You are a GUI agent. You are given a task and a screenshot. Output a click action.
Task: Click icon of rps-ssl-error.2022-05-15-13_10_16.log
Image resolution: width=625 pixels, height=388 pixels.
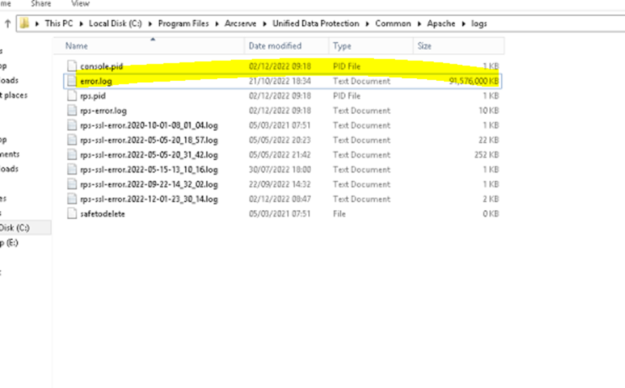72,170
